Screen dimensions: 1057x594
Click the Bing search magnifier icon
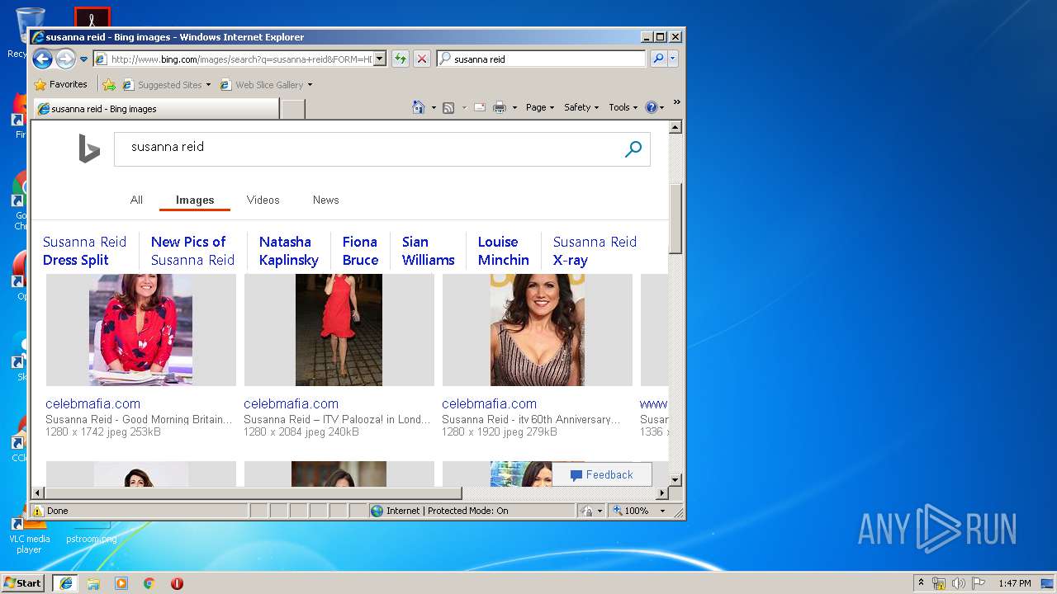633,149
